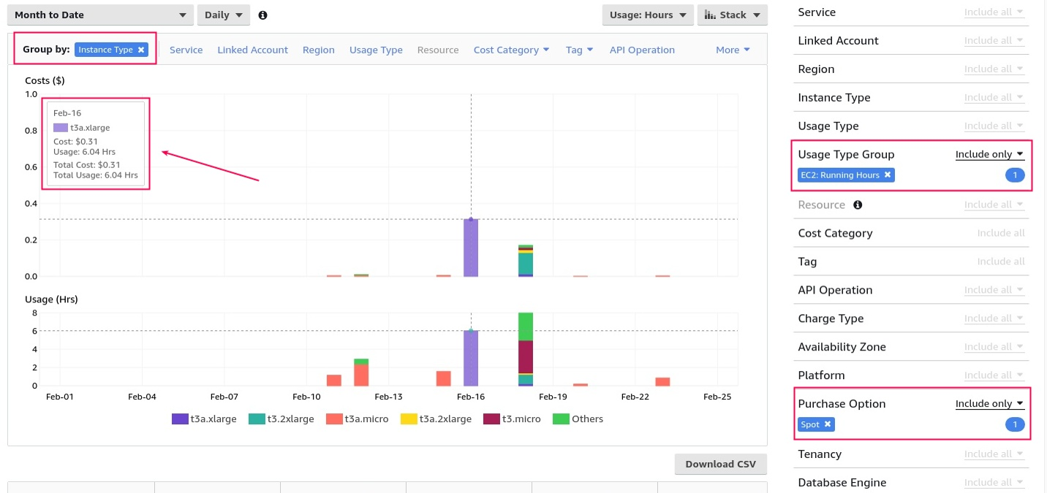This screenshot has height=493, width=1047.
Task: Click the Feb-16 t3a.xlarge cost bar
Action: pyautogui.click(x=471, y=248)
